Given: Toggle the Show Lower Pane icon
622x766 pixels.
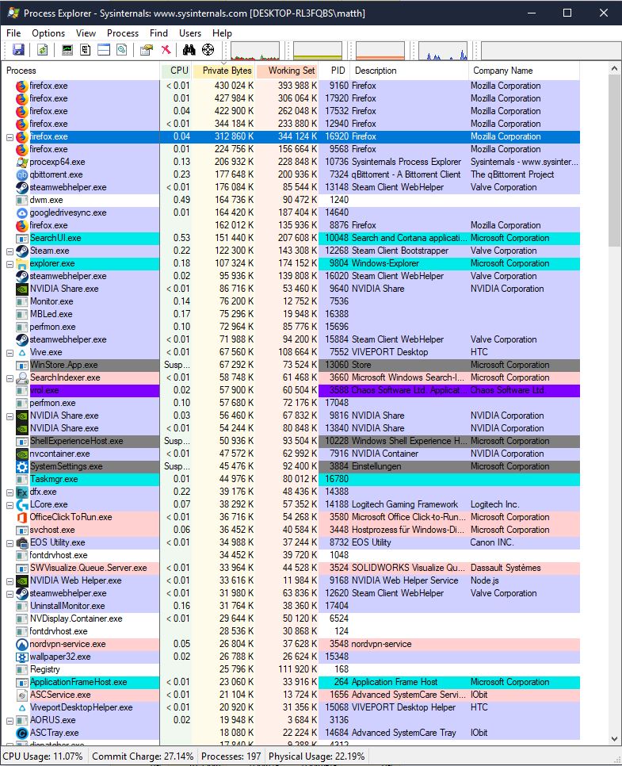Looking at the screenshot, I should [x=104, y=50].
